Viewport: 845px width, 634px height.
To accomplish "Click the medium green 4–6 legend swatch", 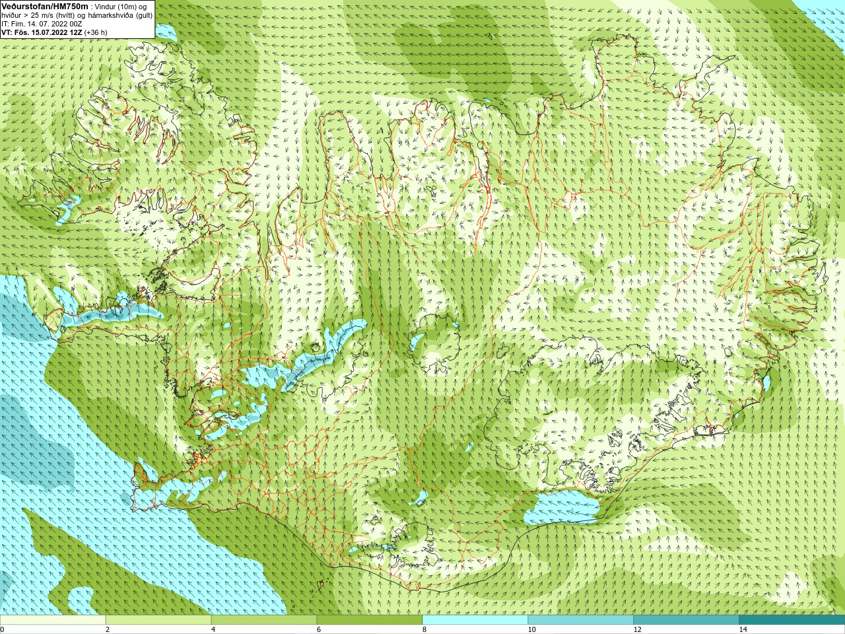I will coord(264,620).
